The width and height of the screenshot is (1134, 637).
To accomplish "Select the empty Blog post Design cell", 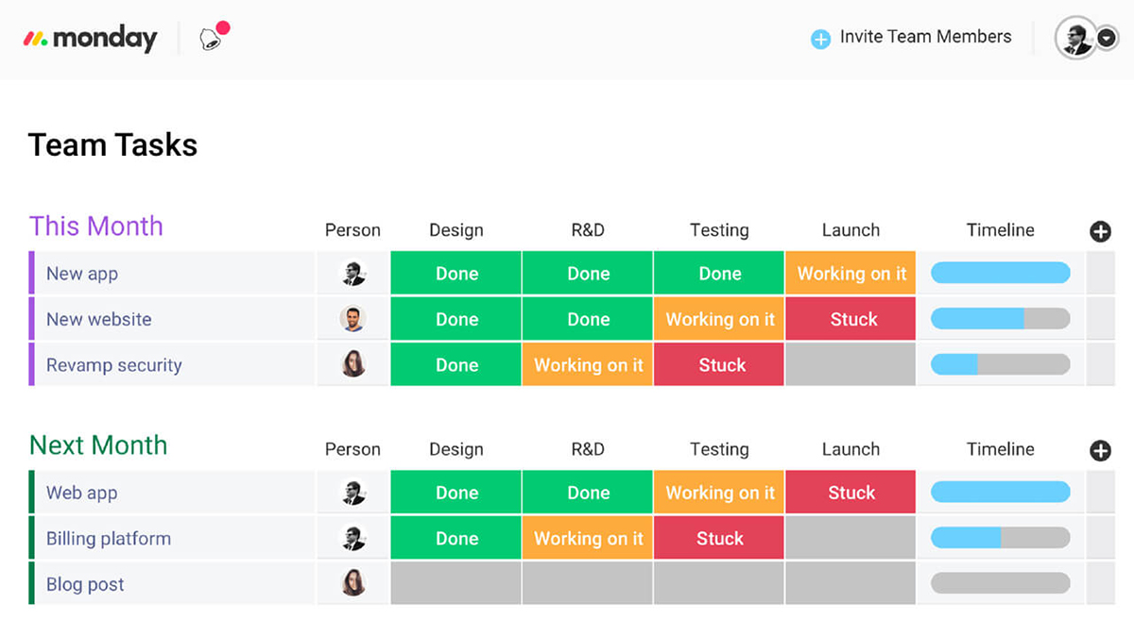I will [455, 584].
